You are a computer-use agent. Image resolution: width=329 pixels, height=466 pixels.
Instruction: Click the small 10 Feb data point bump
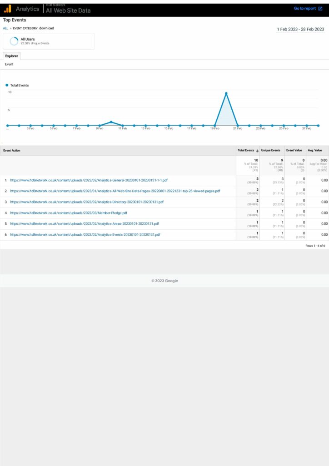111,122
